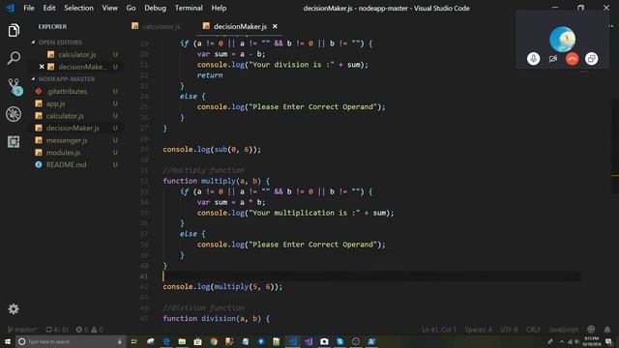The width and height of the screenshot is (619, 348).
Task: Open the Windows Start menu
Action: click(8, 341)
